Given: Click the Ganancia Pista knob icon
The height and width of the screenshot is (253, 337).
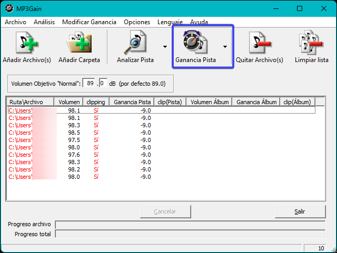Looking at the screenshot, I should click(195, 42).
